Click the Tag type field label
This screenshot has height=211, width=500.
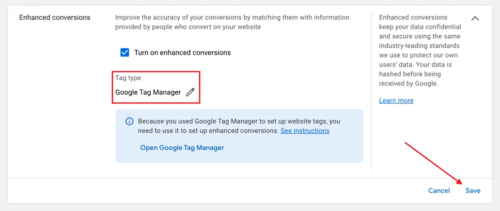[x=128, y=78]
